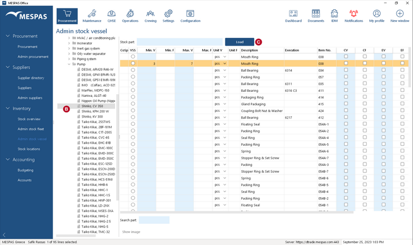Click the table vertical scrollbar
This screenshot has height=245, width=413.
pos(410,67)
